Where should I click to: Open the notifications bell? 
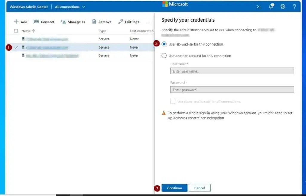tap(271, 6)
